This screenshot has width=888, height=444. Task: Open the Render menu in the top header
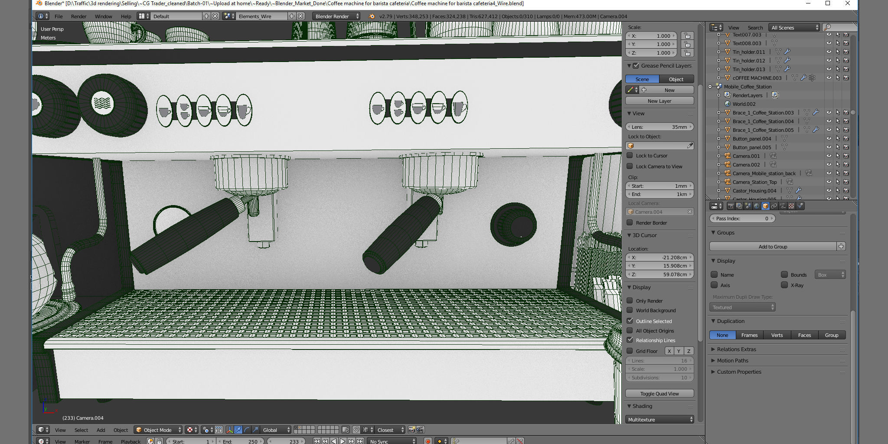coord(79,16)
